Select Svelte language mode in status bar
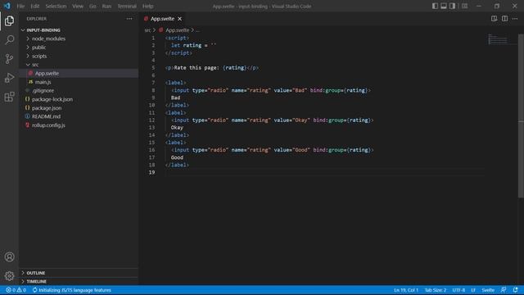 pos(488,290)
